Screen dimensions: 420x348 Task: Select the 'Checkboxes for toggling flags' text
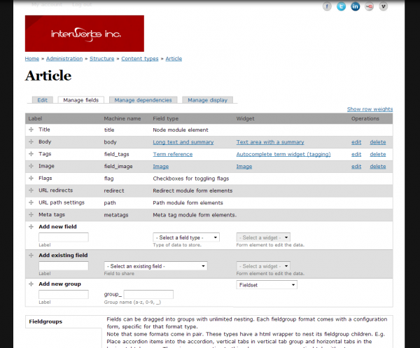(x=191, y=179)
